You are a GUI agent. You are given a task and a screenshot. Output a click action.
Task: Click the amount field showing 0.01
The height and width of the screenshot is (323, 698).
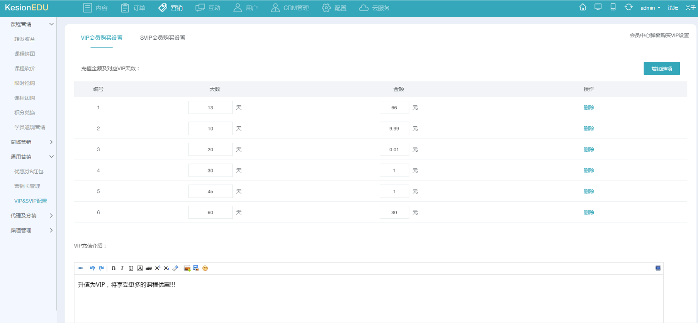[394, 149]
